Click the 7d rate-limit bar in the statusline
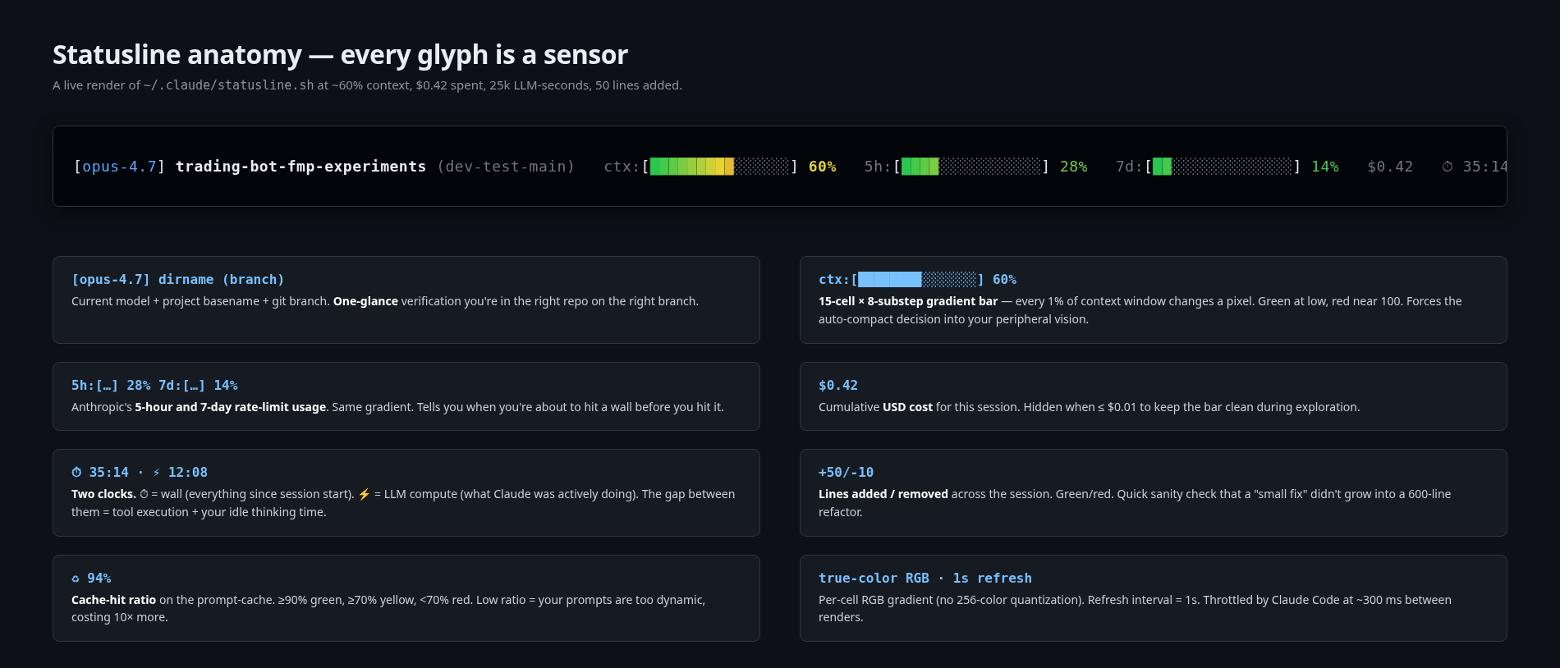This screenshot has height=668, width=1560. coord(1222,167)
